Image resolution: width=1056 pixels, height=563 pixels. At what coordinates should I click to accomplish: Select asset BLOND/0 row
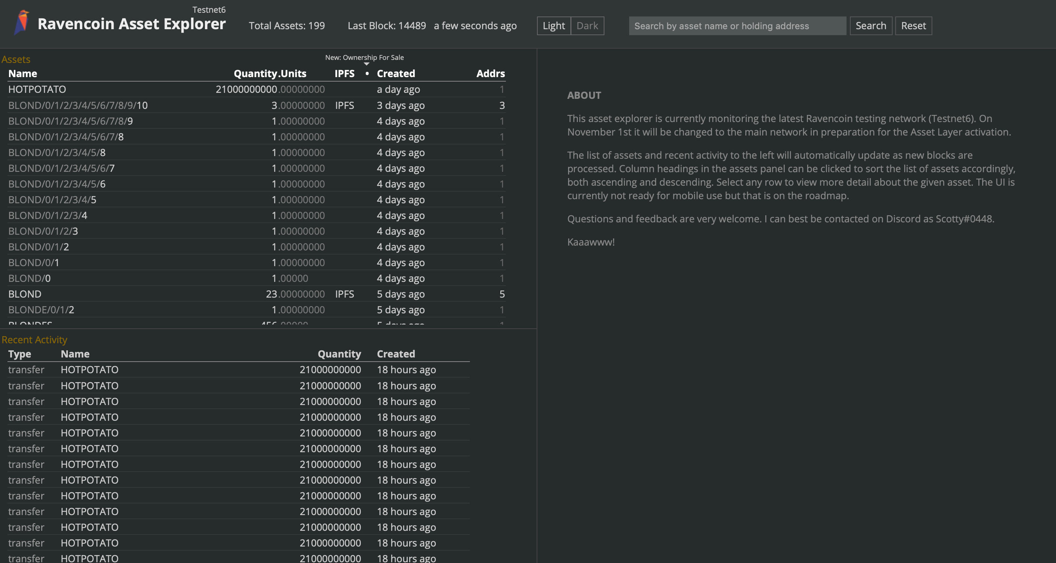(257, 279)
